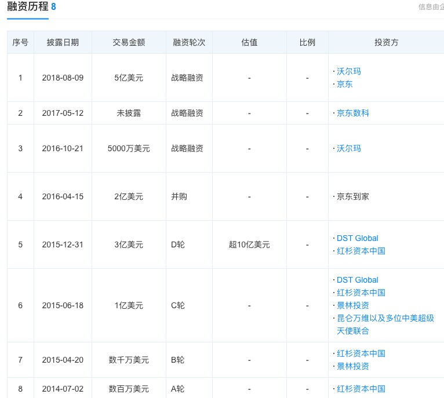Open DST Global link in the C轮 row
Image resolution: width=444 pixels, height=398 pixels.
tap(357, 280)
